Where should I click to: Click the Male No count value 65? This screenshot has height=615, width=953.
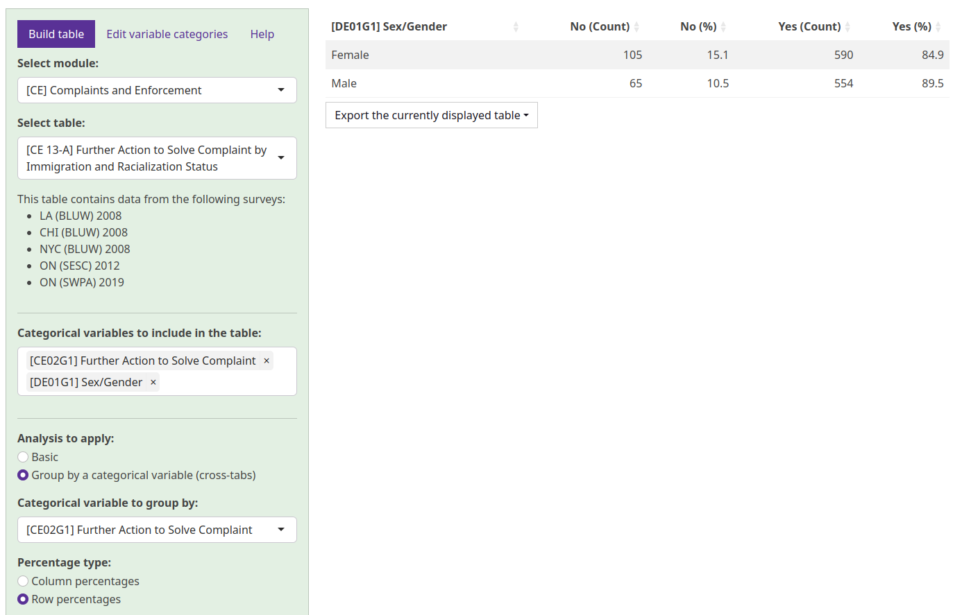point(636,83)
